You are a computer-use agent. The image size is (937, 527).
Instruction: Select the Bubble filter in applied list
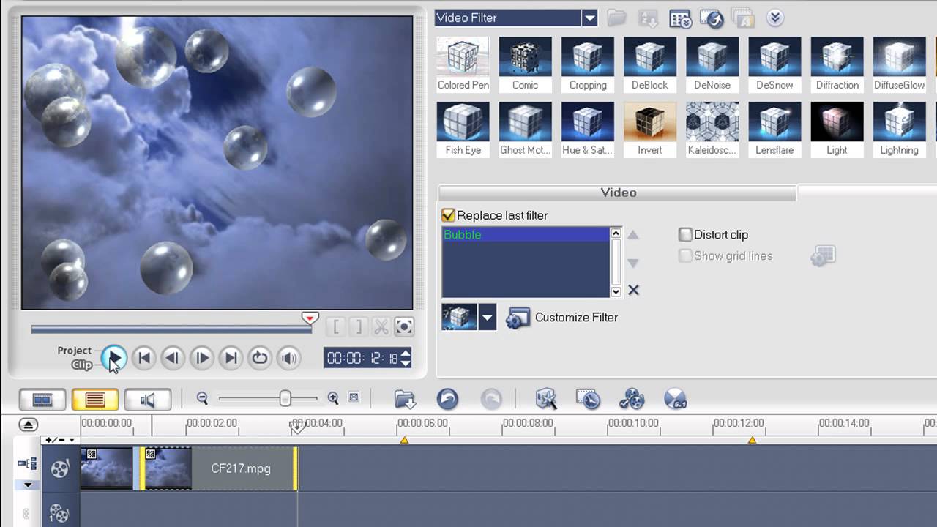(x=461, y=235)
